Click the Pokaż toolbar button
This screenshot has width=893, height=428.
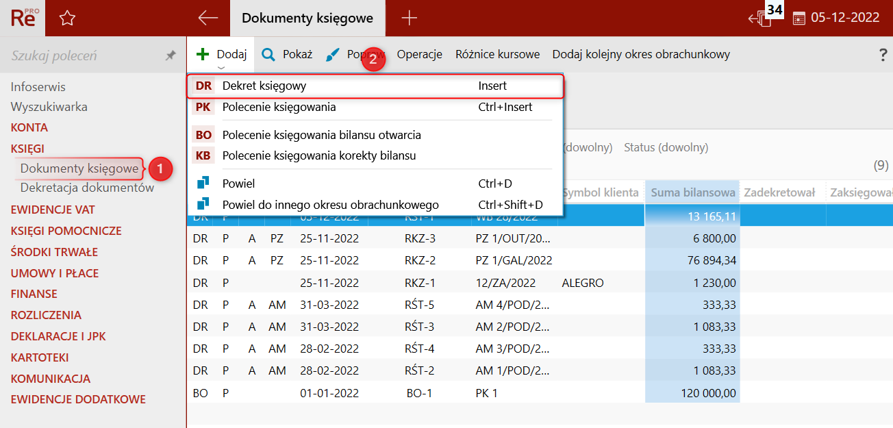[287, 55]
